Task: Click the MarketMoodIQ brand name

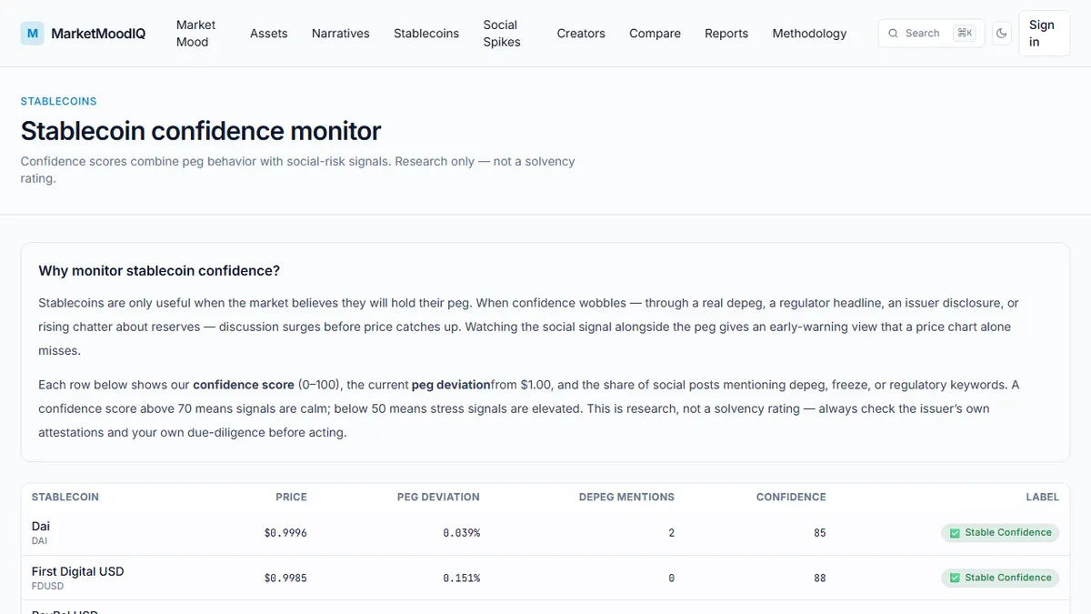Action: click(x=98, y=34)
